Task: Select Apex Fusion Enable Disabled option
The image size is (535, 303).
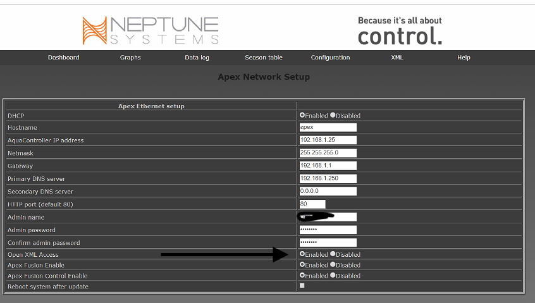Action: [x=333, y=264]
